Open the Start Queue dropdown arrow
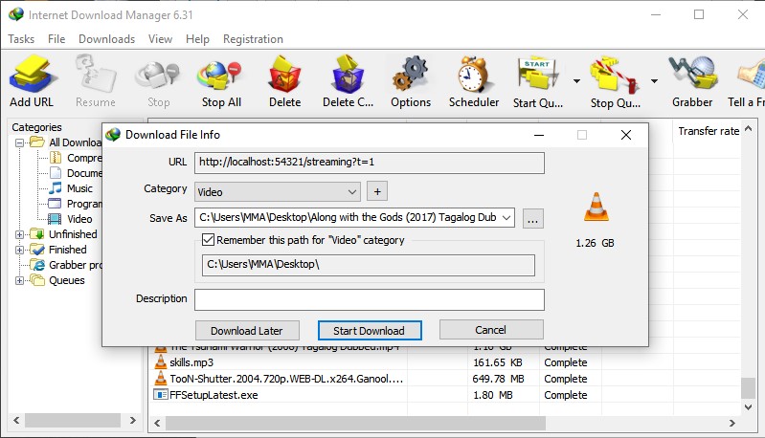Screen dimensions: 765x438 click(x=576, y=81)
